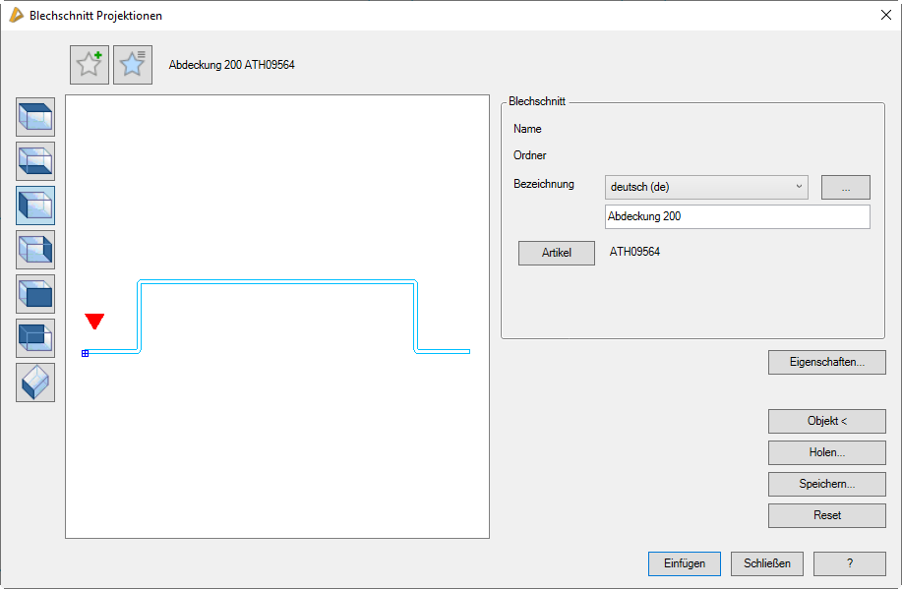Screen dimensions: 902x589
Task: Click the Einfügen button
Action: 684,563
